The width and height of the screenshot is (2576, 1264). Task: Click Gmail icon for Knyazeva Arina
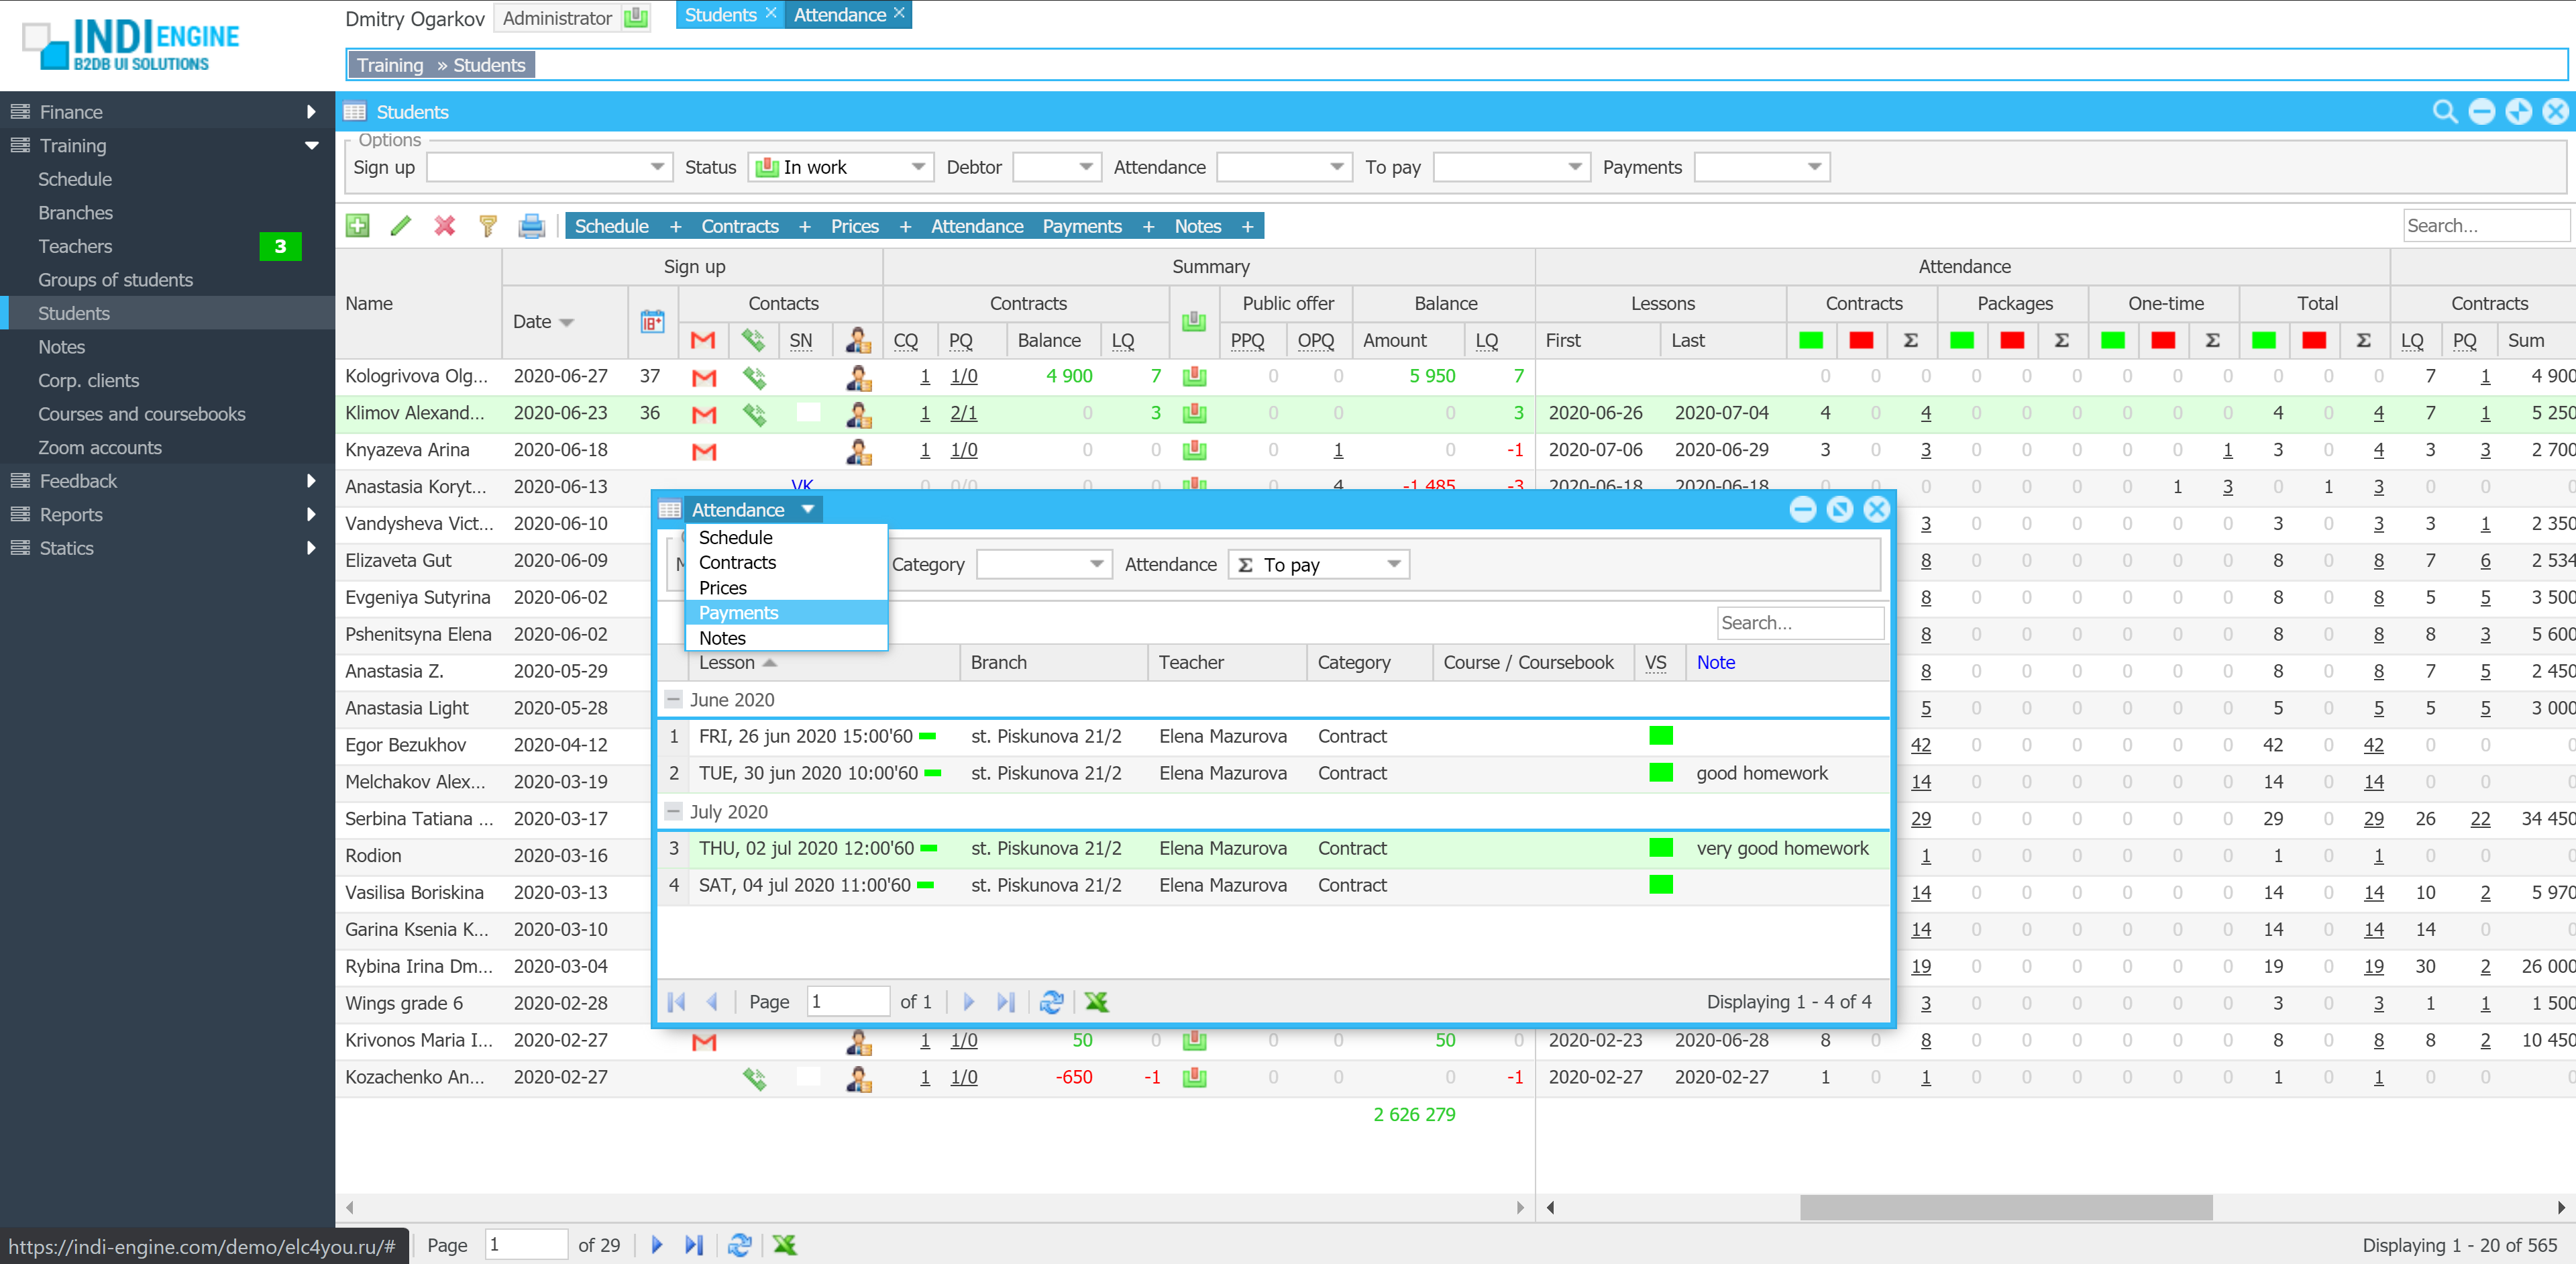[x=704, y=451]
